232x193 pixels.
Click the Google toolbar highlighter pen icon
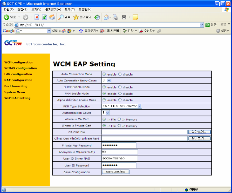pos(159,31)
